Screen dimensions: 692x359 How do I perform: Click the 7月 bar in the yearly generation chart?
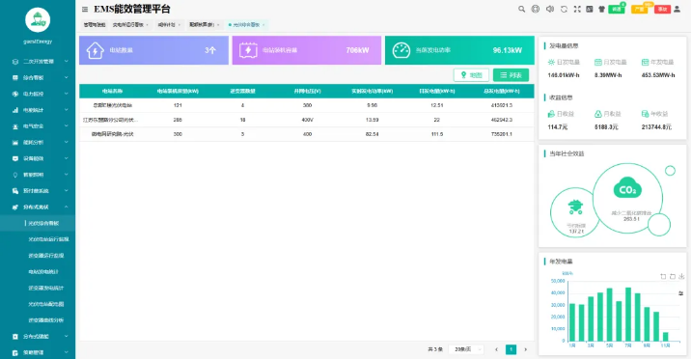(x=628, y=315)
